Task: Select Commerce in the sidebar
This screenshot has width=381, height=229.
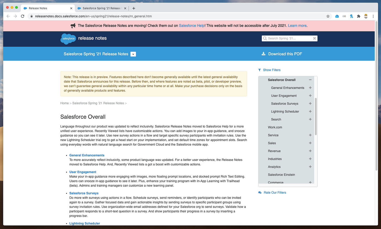Action: coord(276,182)
